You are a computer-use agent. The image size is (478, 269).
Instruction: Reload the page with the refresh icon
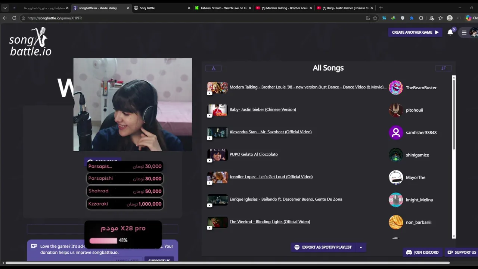pos(14,18)
